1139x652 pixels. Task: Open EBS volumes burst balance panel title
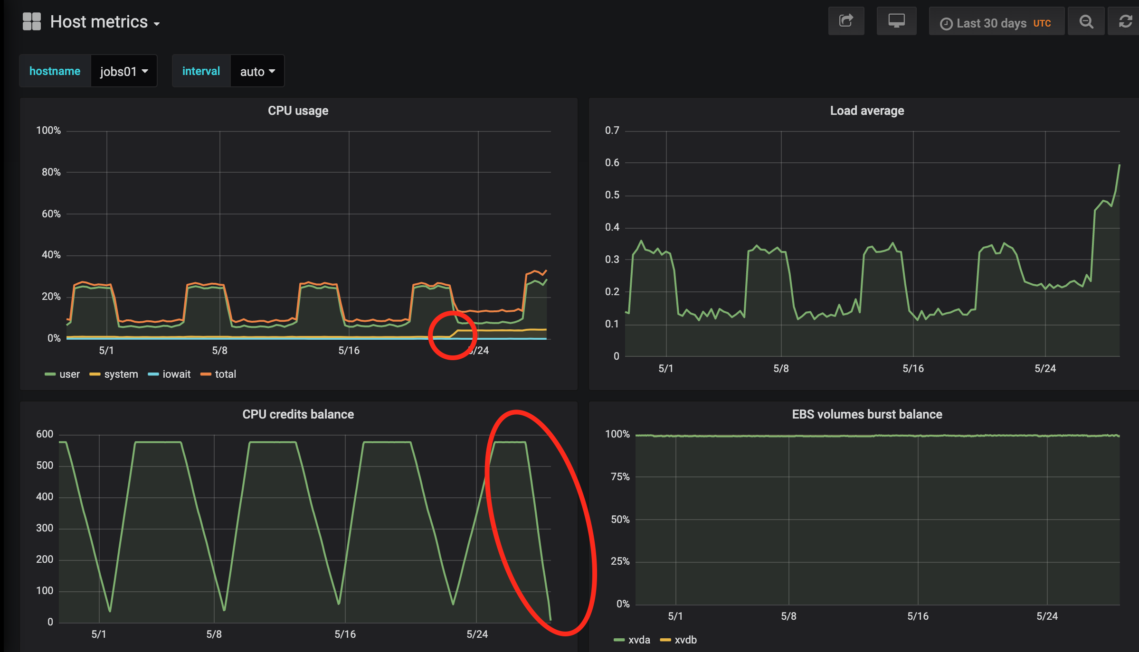point(867,414)
